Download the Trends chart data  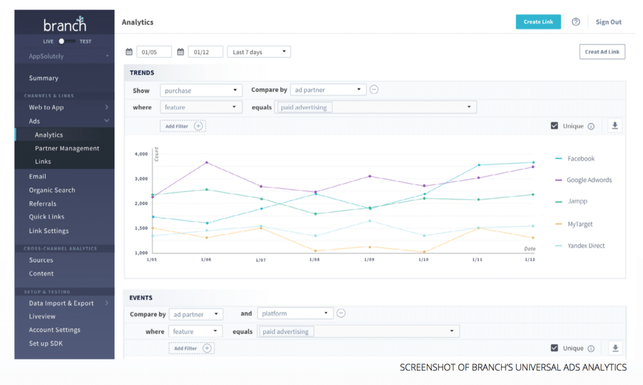(x=614, y=125)
